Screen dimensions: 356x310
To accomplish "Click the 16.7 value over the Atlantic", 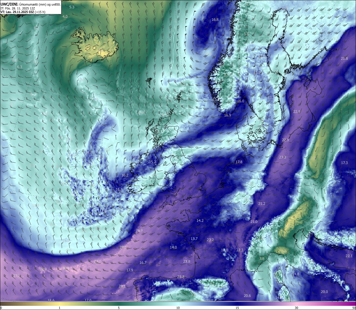I will (143, 263).
